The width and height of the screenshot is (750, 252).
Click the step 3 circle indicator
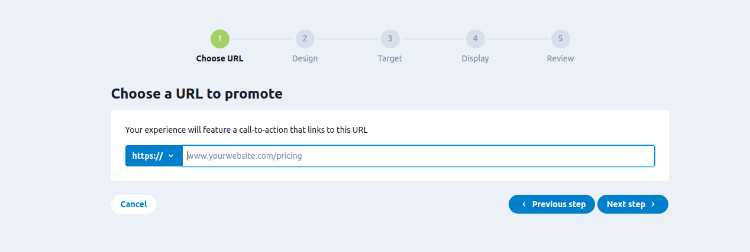point(390,39)
